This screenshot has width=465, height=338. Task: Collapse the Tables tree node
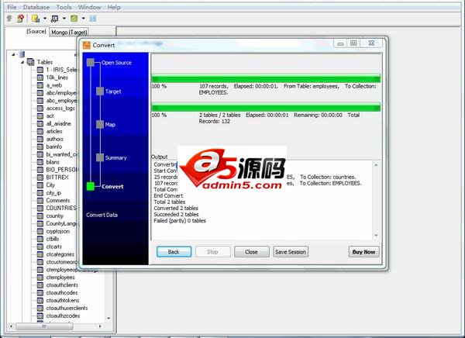tap(21, 61)
